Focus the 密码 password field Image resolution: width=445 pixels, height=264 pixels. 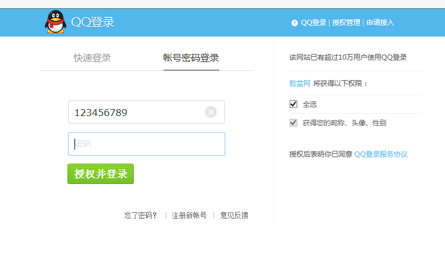147,144
